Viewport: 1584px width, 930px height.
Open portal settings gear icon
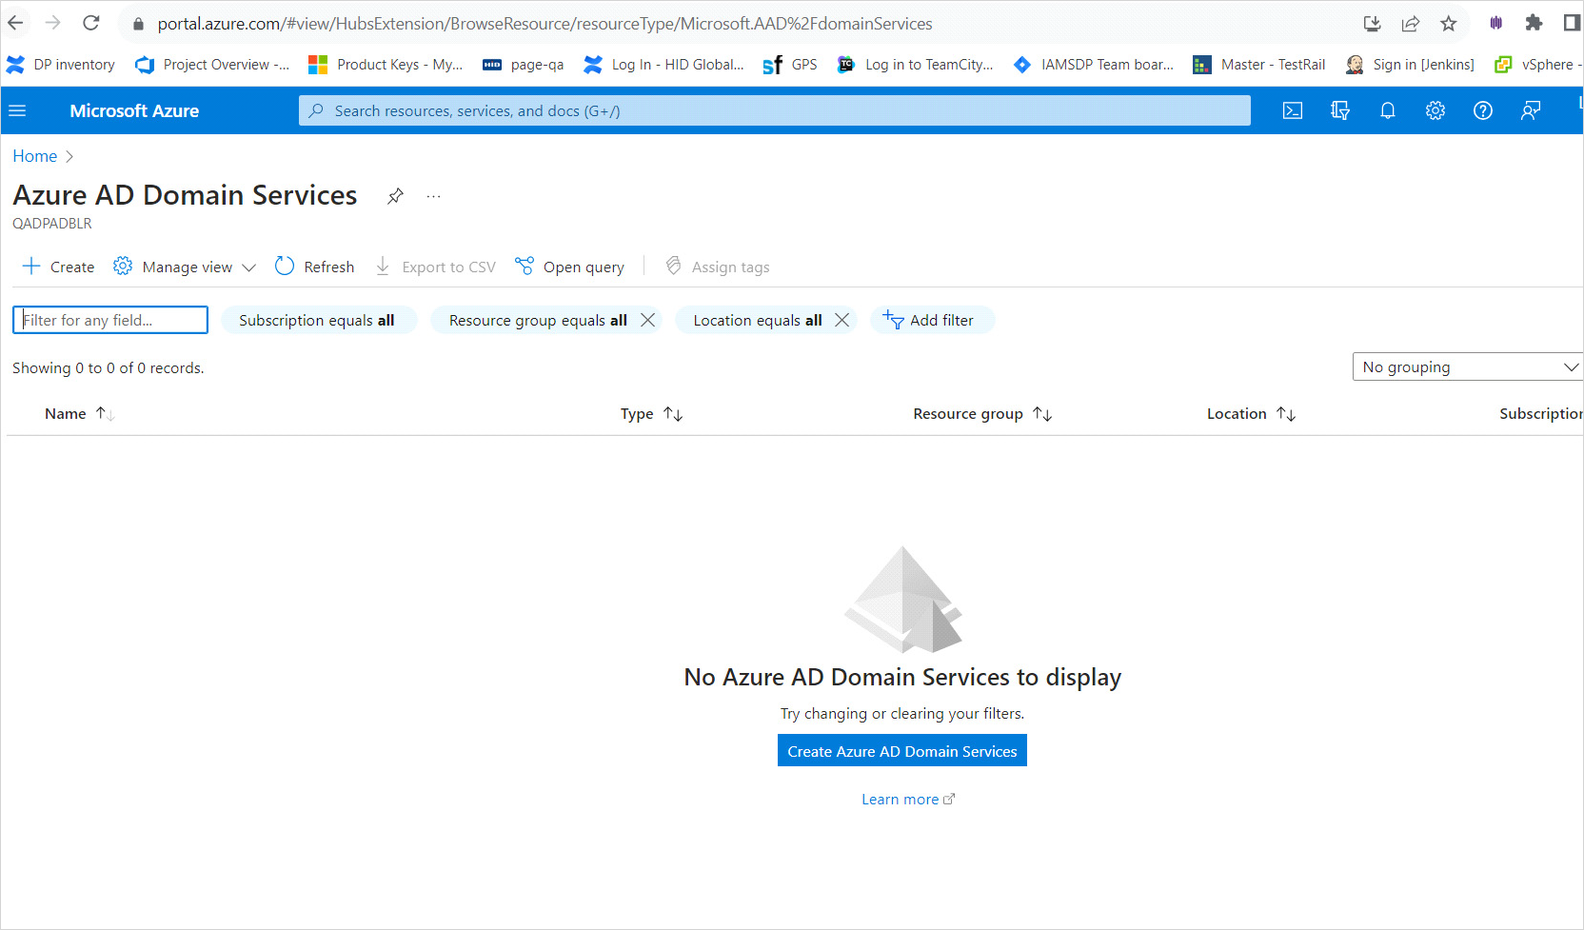pyautogui.click(x=1435, y=111)
